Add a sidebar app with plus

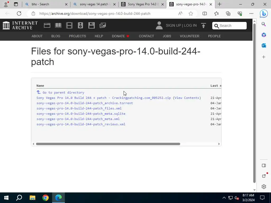tap(264, 57)
